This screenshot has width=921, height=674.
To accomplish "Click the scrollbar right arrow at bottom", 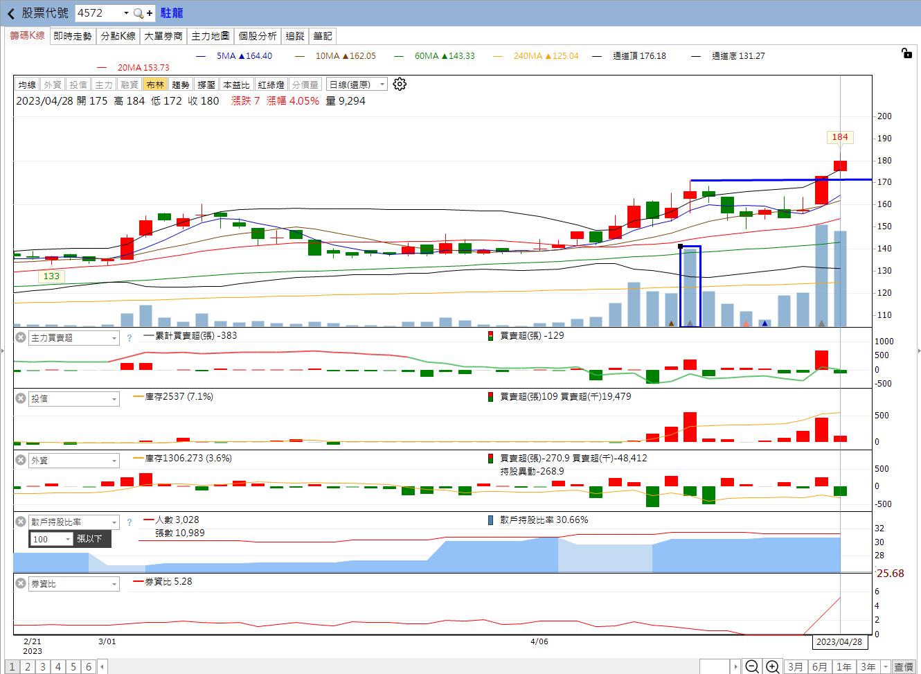I will [x=735, y=666].
